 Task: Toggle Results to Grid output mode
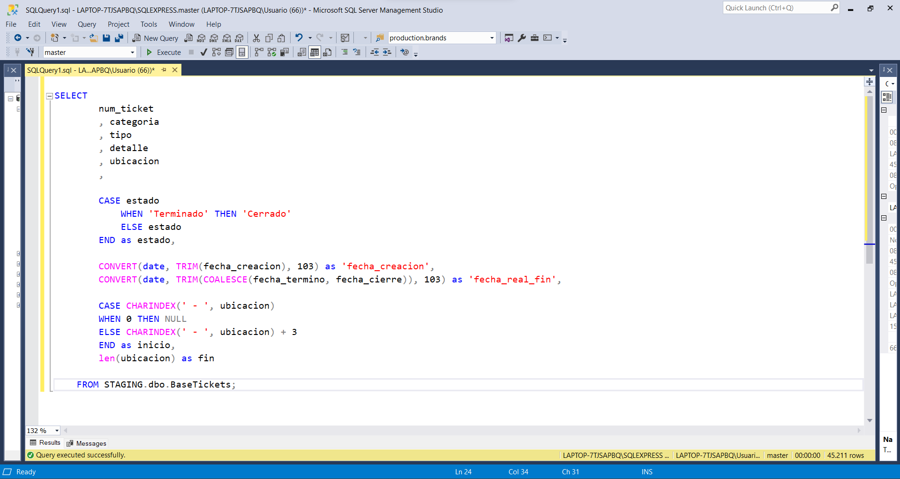click(x=315, y=52)
